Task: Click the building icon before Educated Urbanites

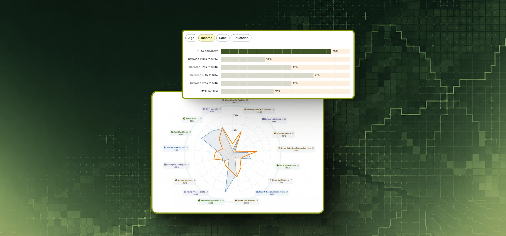Action: click(263, 119)
